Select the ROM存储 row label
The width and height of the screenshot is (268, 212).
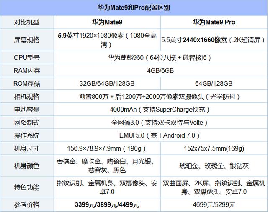point(27,84)
